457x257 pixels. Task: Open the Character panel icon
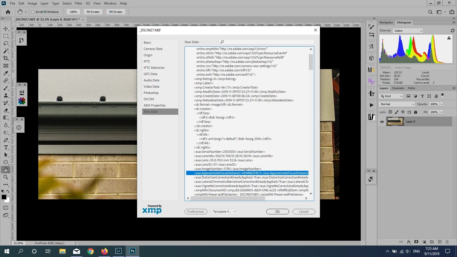point(371,46)
